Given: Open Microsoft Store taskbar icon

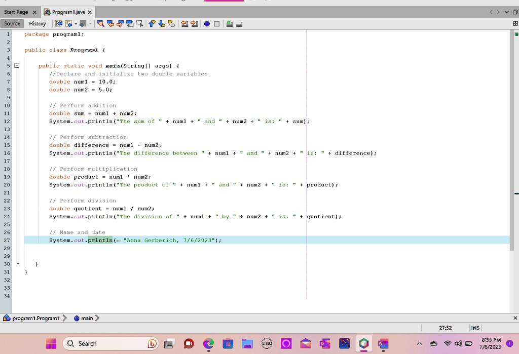Looking at the screenshot, I should [x=228, y=344].
